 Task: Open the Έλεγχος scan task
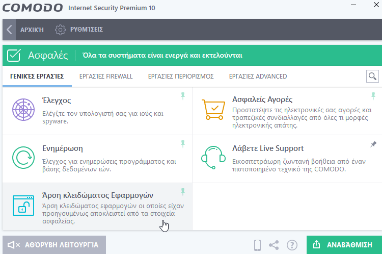click(97, 111)
